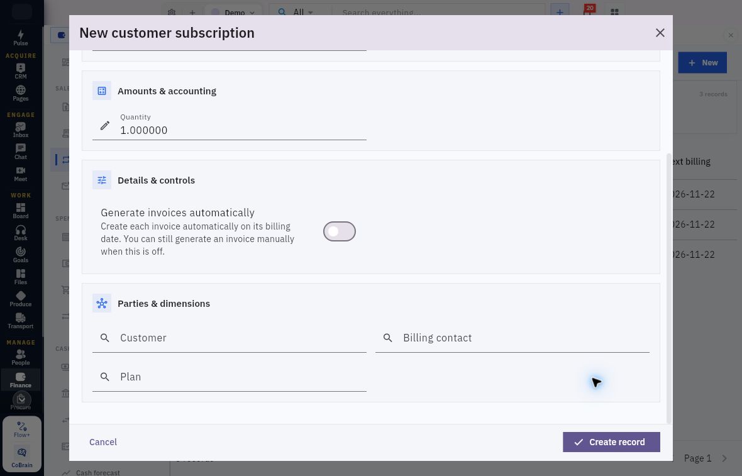Open Flow+ in the sidebar
The width and height of the screenshot is (742, 476).
pyautogui.click(x=22, y=429)
